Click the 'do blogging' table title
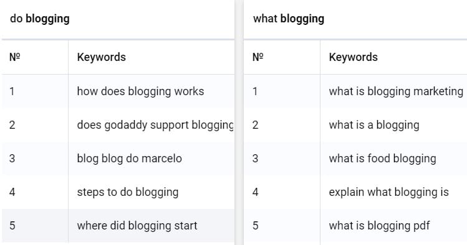Viewport: 467px width, 245px height. coord(40,19)
